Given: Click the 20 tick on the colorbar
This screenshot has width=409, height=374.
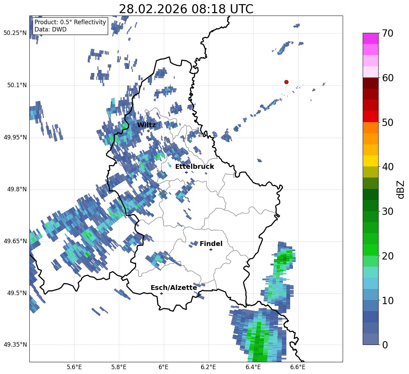Looking at the screenshot, I should pos(388,256).
